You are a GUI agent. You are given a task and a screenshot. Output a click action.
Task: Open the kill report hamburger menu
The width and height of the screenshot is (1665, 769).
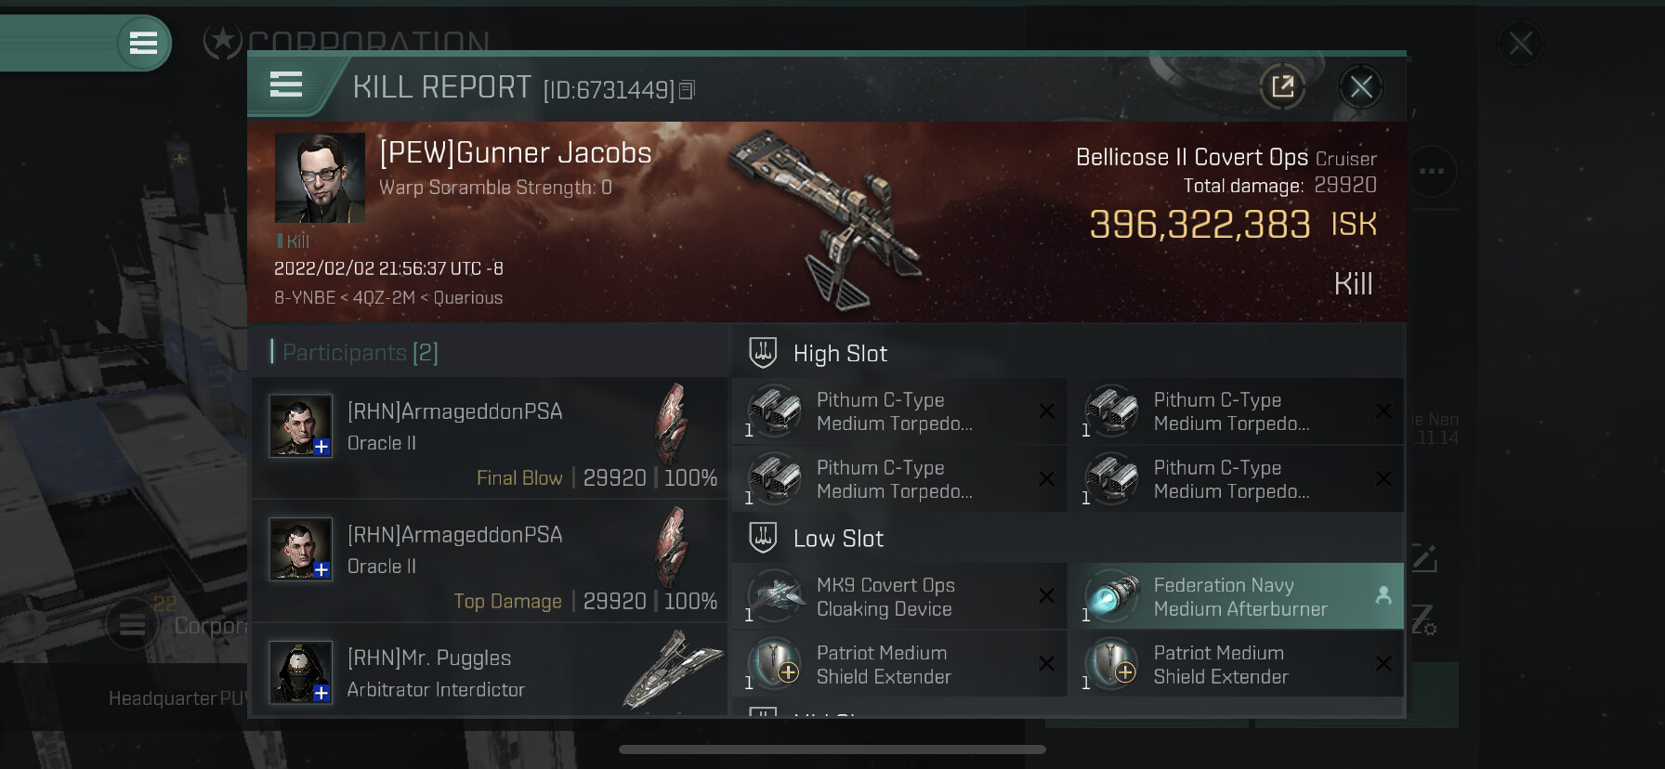coord(286,85)
